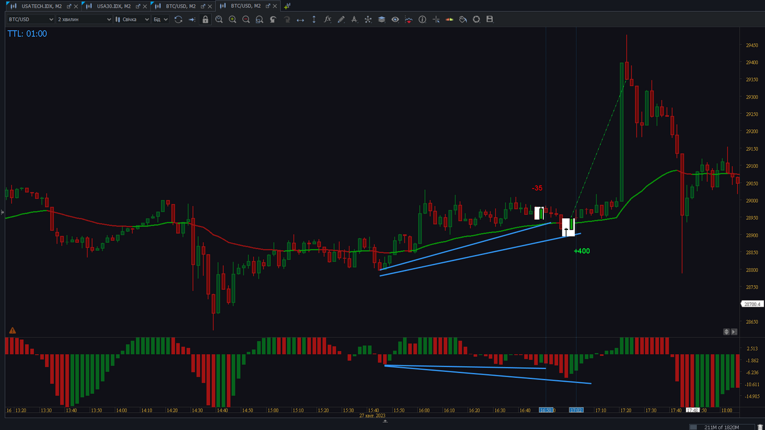The width and height of the screenshot is (765, 430).
Task: Close the USATECH.IDX, M2 tab
Action: pyautogui.click(x=76, y=6)
